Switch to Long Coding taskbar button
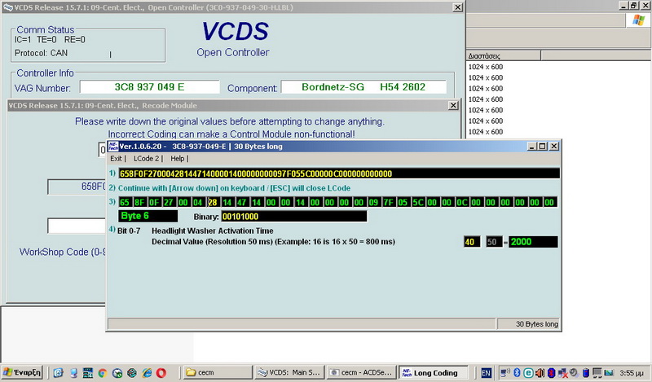This screenshot has height=382, width=652. coord(433,372)
